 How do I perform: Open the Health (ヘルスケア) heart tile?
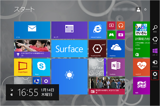coord(141,67)
